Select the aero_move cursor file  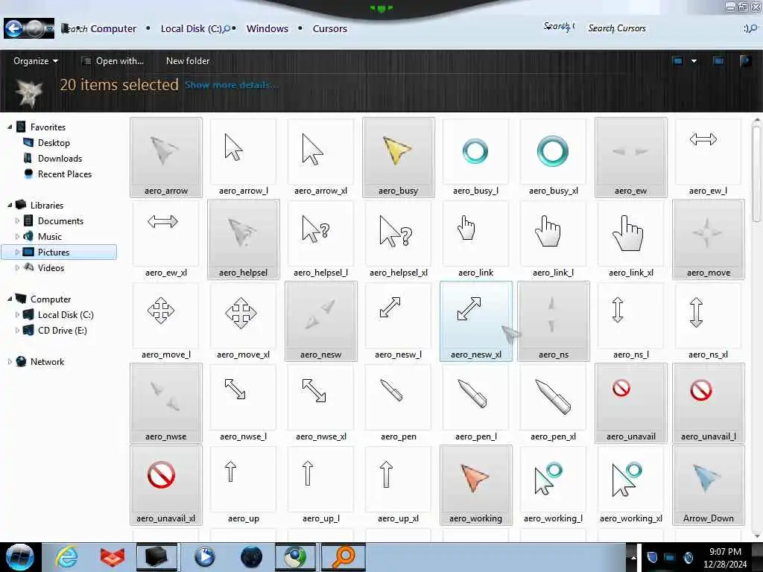(x=708, y=239)
